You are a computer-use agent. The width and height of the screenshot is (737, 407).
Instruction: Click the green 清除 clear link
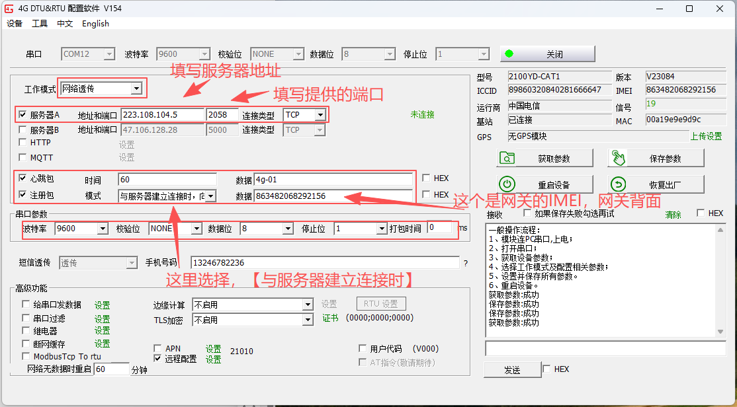[x=673, y=215]
